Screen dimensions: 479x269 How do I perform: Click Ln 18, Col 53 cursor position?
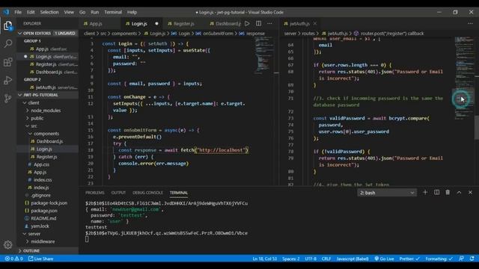(264, 259)
